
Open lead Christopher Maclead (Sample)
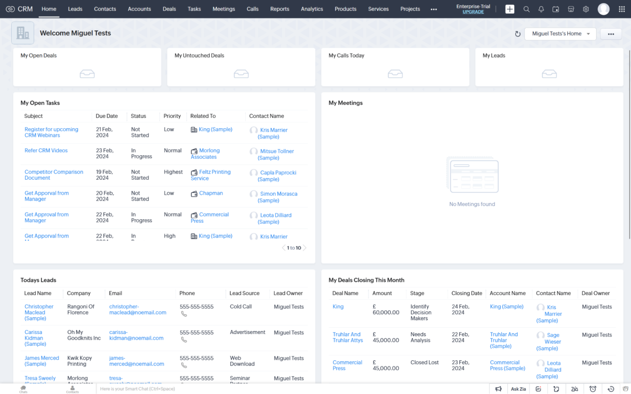click(x=39, y=312)
